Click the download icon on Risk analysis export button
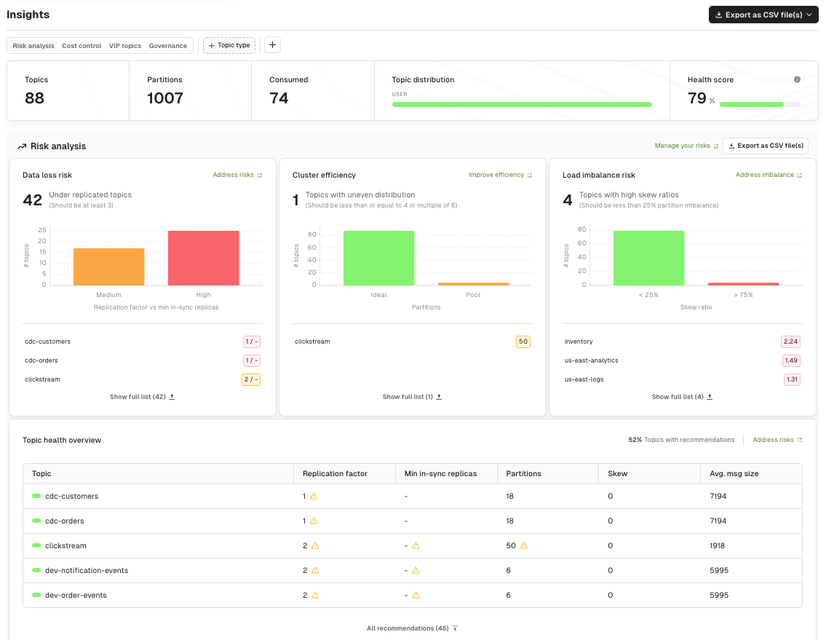826x640 pixels. pos(731,146)
